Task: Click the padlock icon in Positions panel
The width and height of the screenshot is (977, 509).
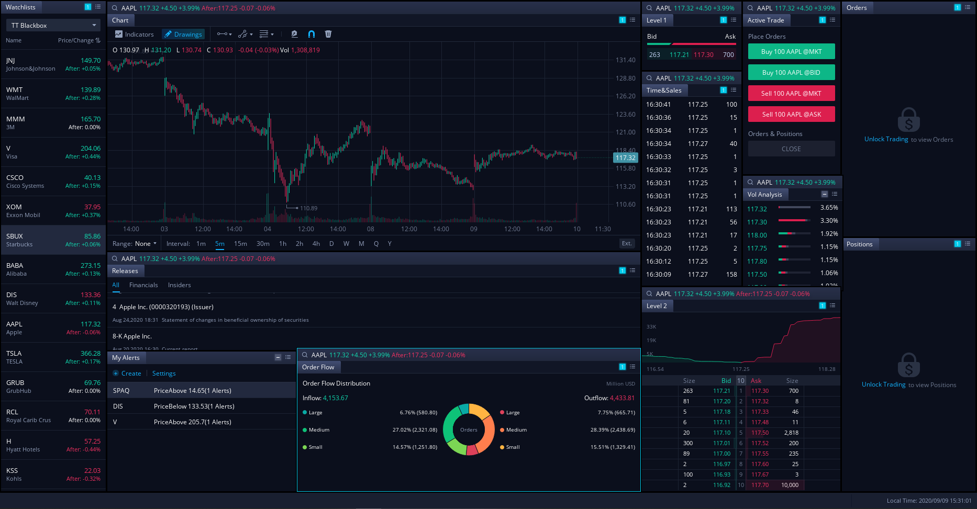Action: (908, 365)
